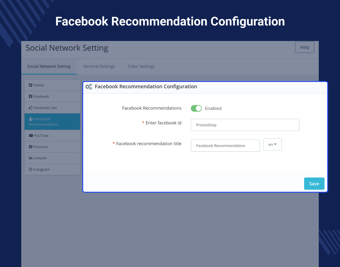The width and height of the screenshot is (340, 267).
Task: Click the Save button
Action: click(314, 184)
